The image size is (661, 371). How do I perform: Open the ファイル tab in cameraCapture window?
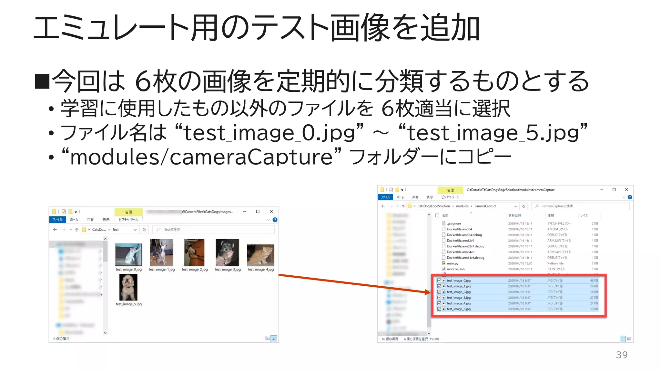tap(385, 197)
